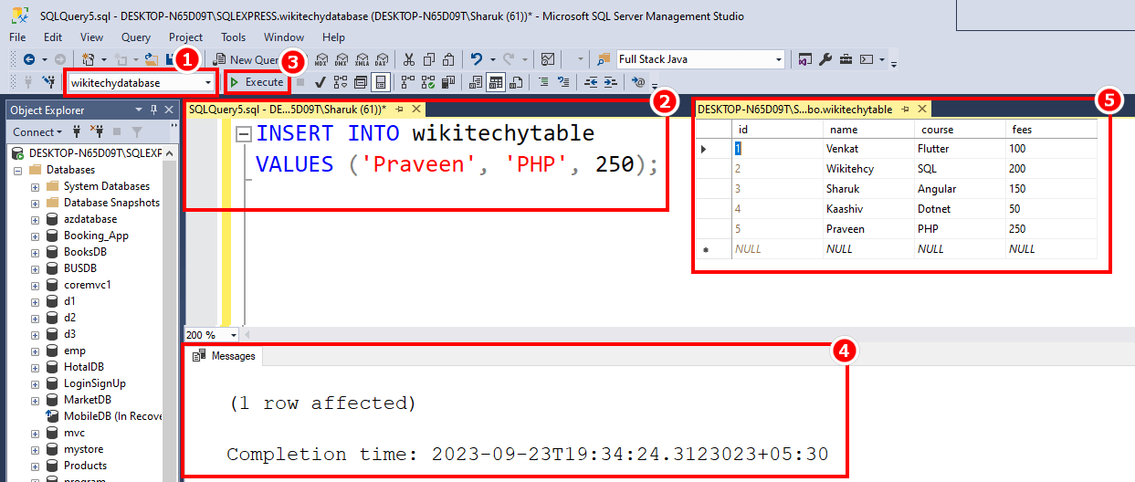Open Properties wrench icon
The width and height of the screenshot is (1135, 482).
click(x=825, y=59)
